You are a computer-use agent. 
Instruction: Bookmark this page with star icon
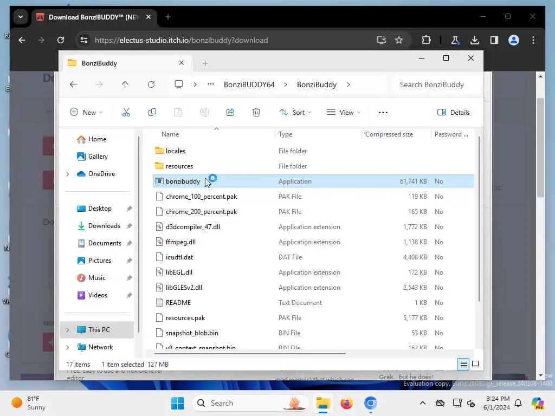coord(399,40)
